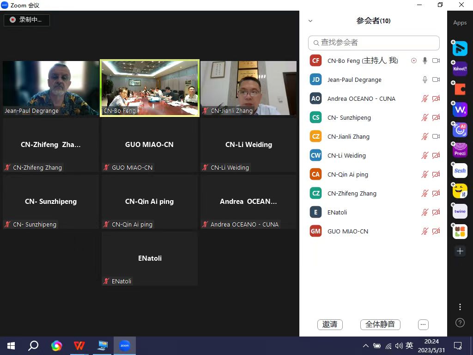Image resolution: width=473 pixels, height=355 pixels.
Task: Click the 录制中 recording indicator
Action: click(x=26, y=20)
